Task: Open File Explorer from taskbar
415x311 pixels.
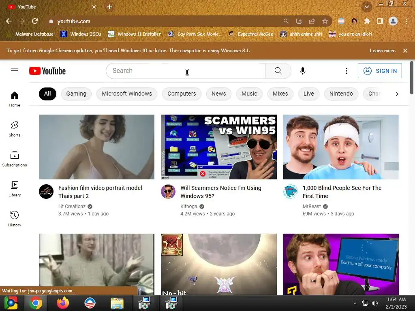Action: (117, 303)
